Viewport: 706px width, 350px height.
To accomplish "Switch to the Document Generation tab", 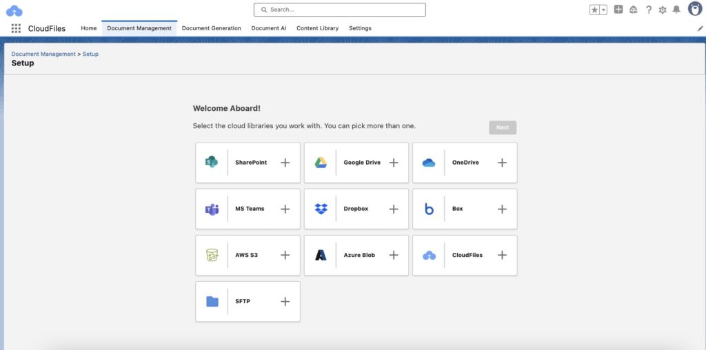I will 211,28.
